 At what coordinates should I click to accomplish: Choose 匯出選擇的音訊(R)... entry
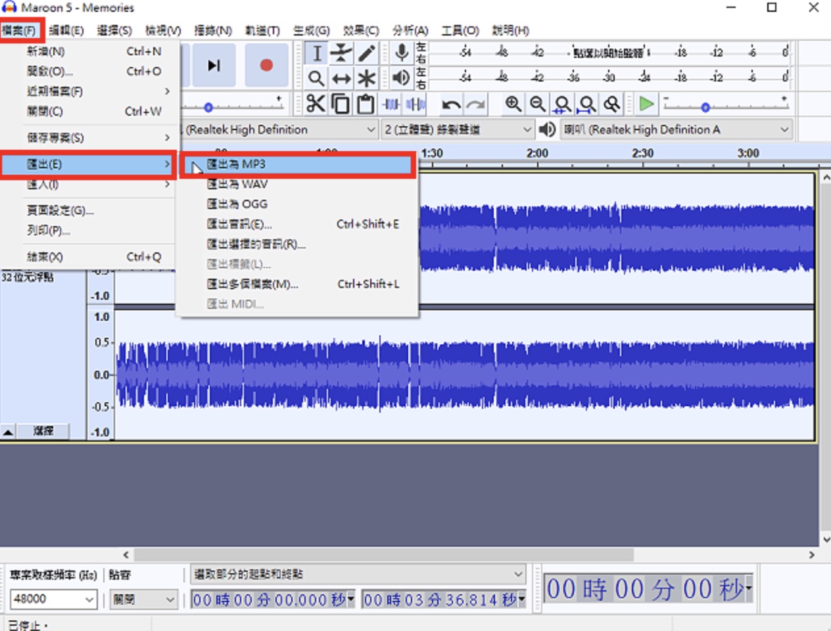[298, 245]
